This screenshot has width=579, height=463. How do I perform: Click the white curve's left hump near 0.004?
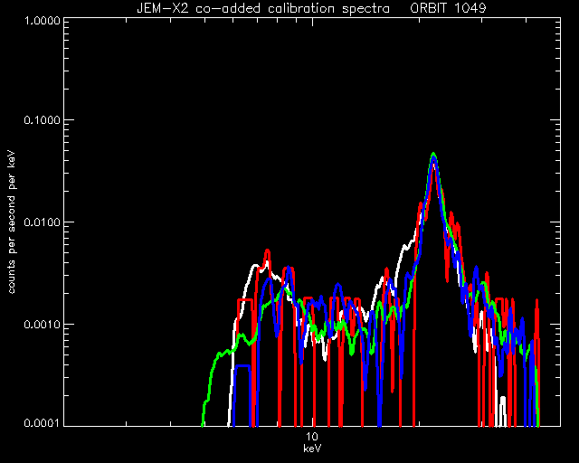(x=255, y=266)
